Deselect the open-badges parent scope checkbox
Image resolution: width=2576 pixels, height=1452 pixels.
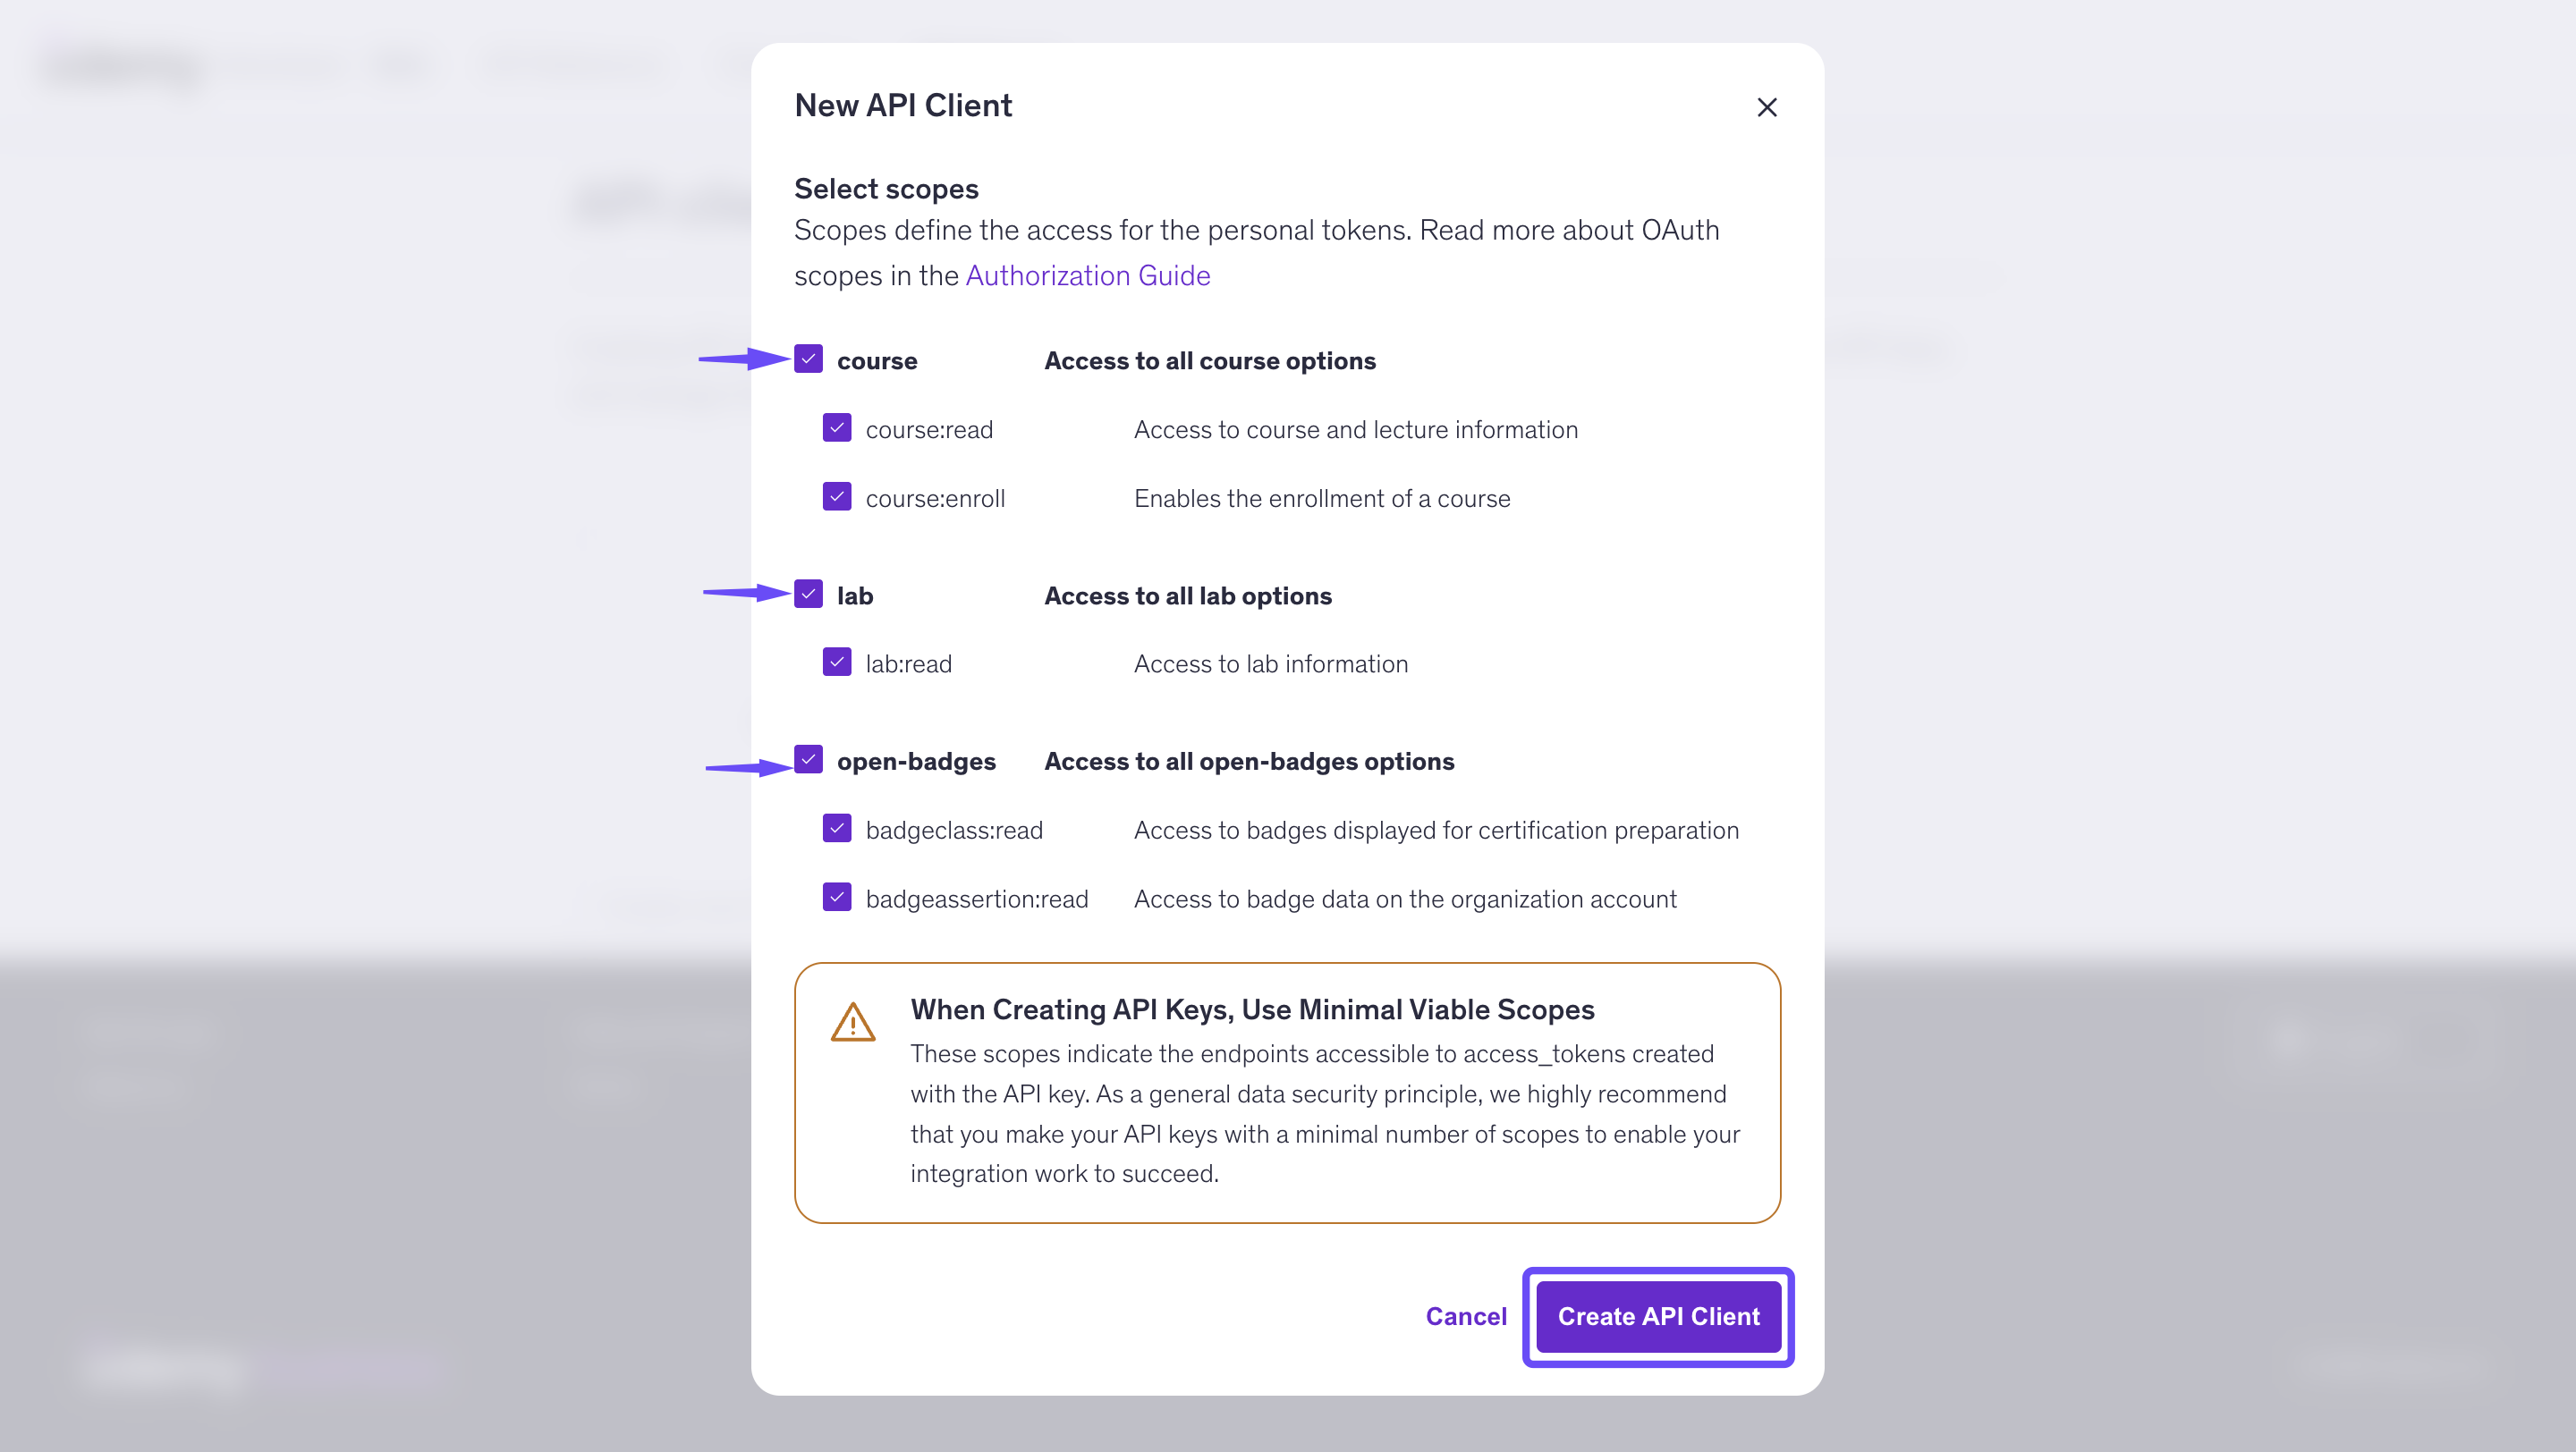[x=808, y=759]
